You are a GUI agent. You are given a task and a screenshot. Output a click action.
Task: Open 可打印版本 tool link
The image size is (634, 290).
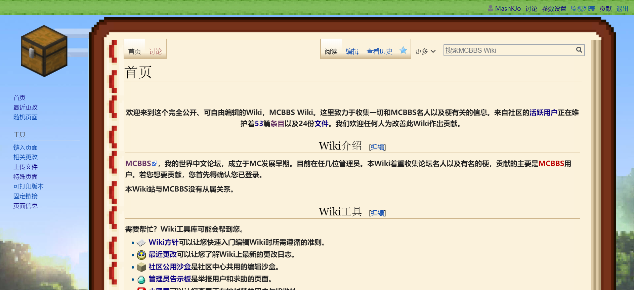click(29, 187)
